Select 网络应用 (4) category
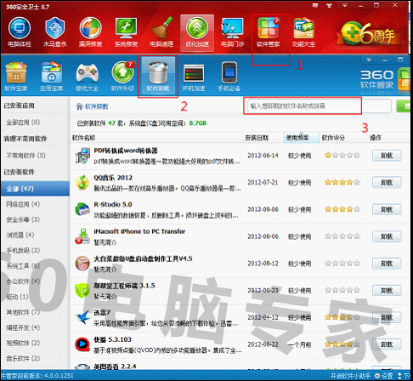 (x=23, y=204)
